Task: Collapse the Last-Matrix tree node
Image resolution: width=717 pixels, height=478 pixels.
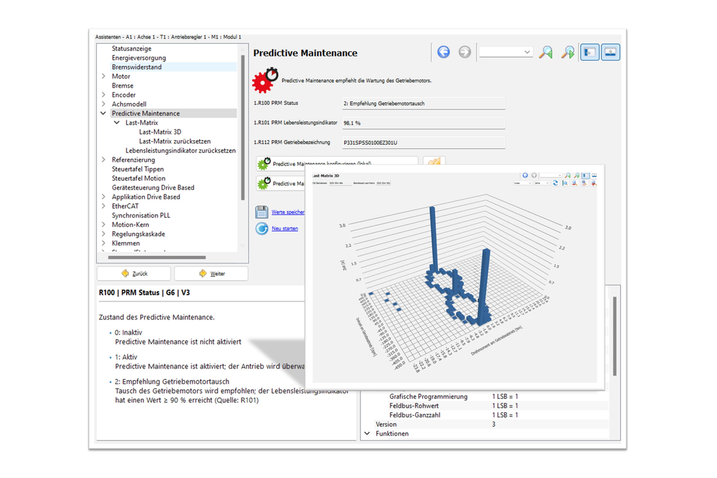Action: coord(117,123)
